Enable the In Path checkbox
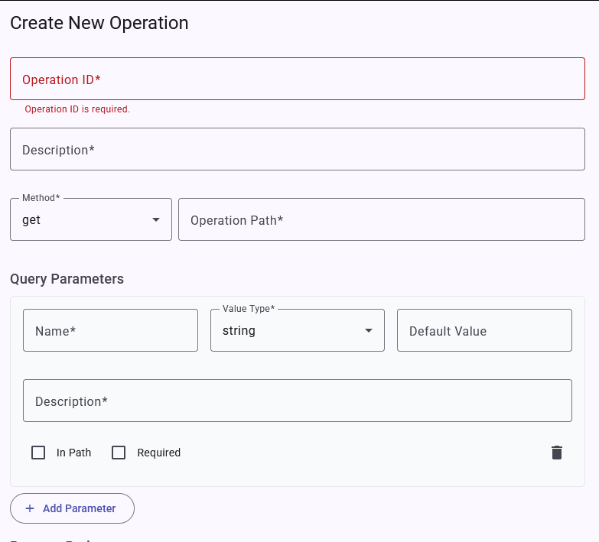This screenshot has width=599, height=542. [38, 453]
